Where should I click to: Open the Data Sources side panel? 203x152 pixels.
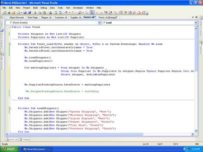click(x=2, y=61)
